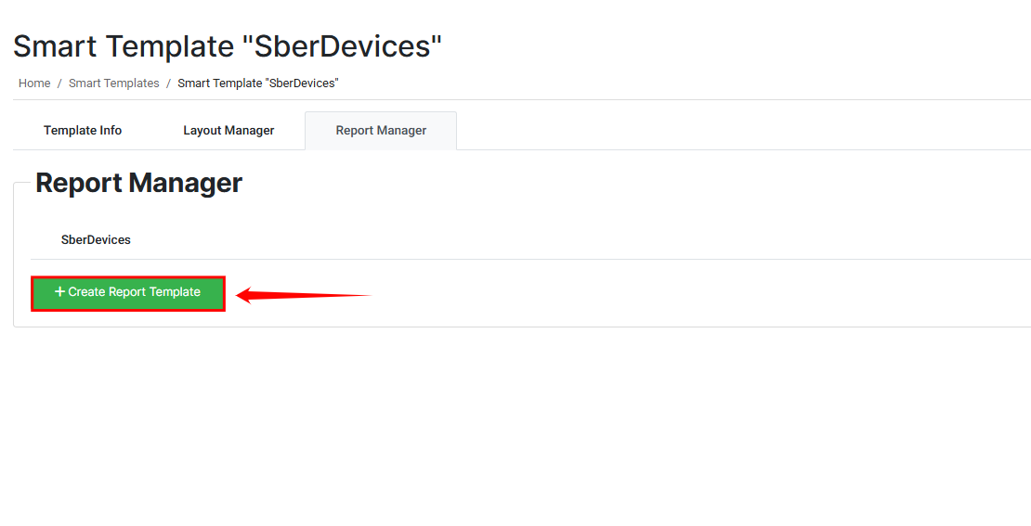This screenshot has height=526, width=1031.
Task: Go to Home via the breadcrumb
Action: [34, 83]
